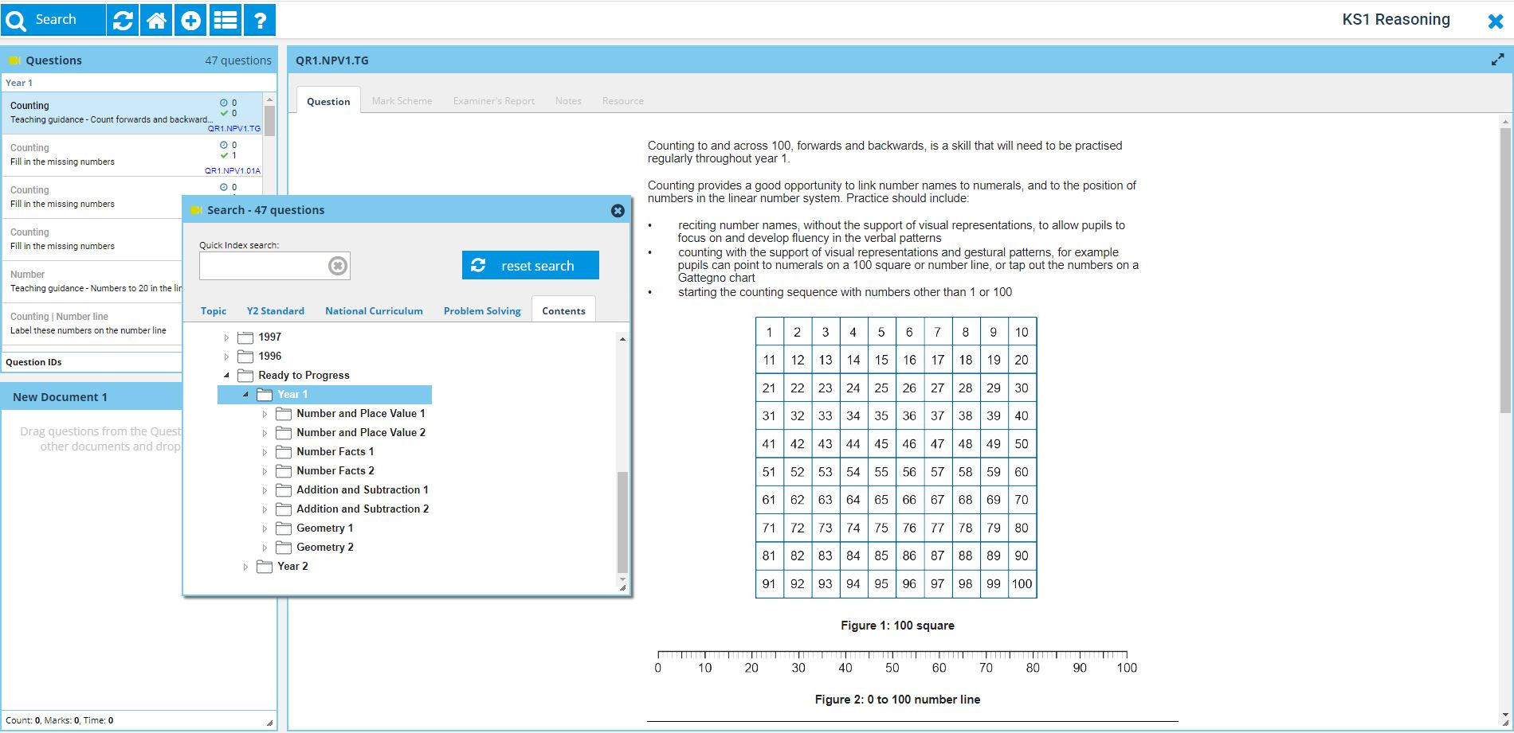Screen dimensions: 1514x733
Task: Go to the home screen icon
Action: [157, 20]
